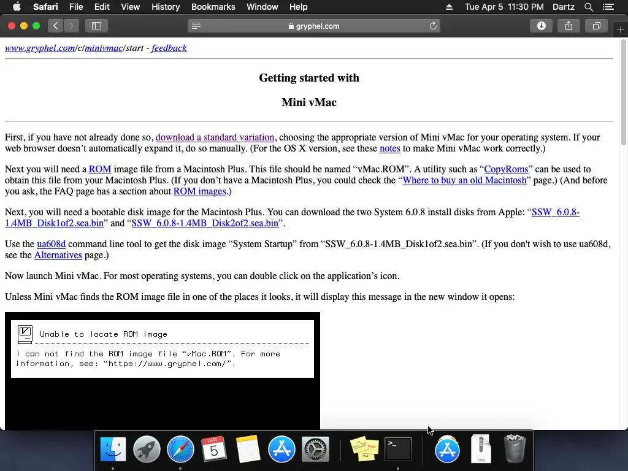Open Terminal from the Dock

point(397,450)
